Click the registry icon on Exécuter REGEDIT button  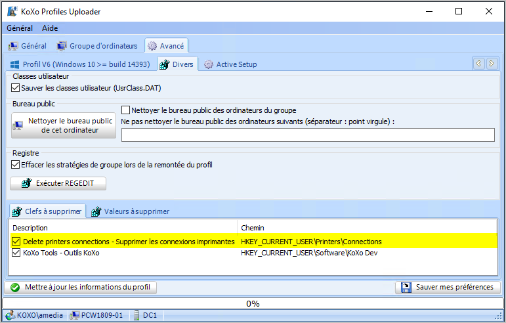(x=26, y=183)
